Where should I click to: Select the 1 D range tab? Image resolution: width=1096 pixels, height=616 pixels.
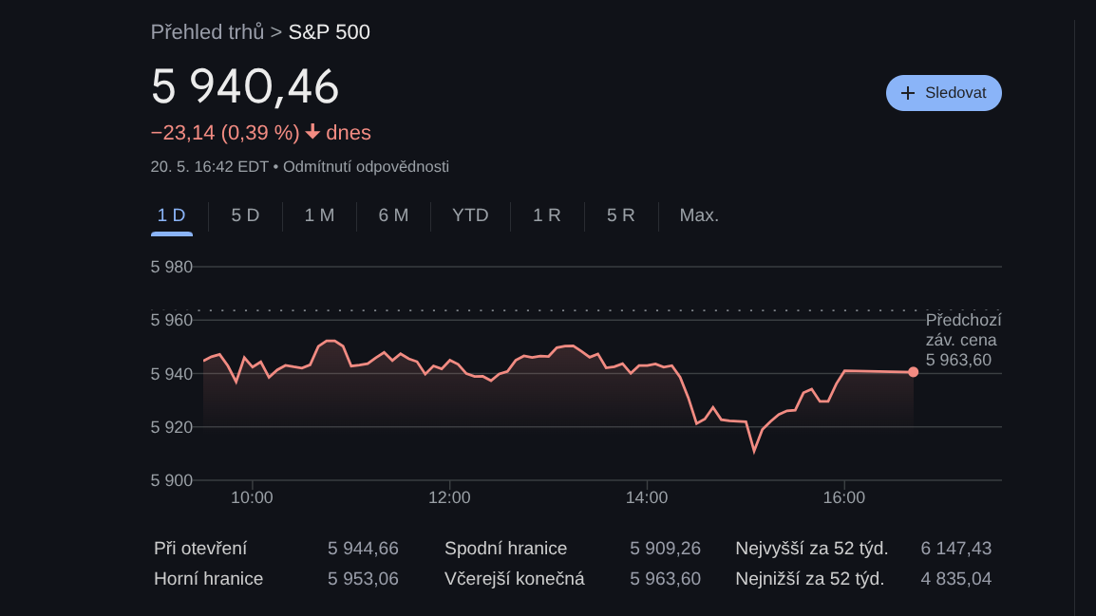tap(171, 215)
